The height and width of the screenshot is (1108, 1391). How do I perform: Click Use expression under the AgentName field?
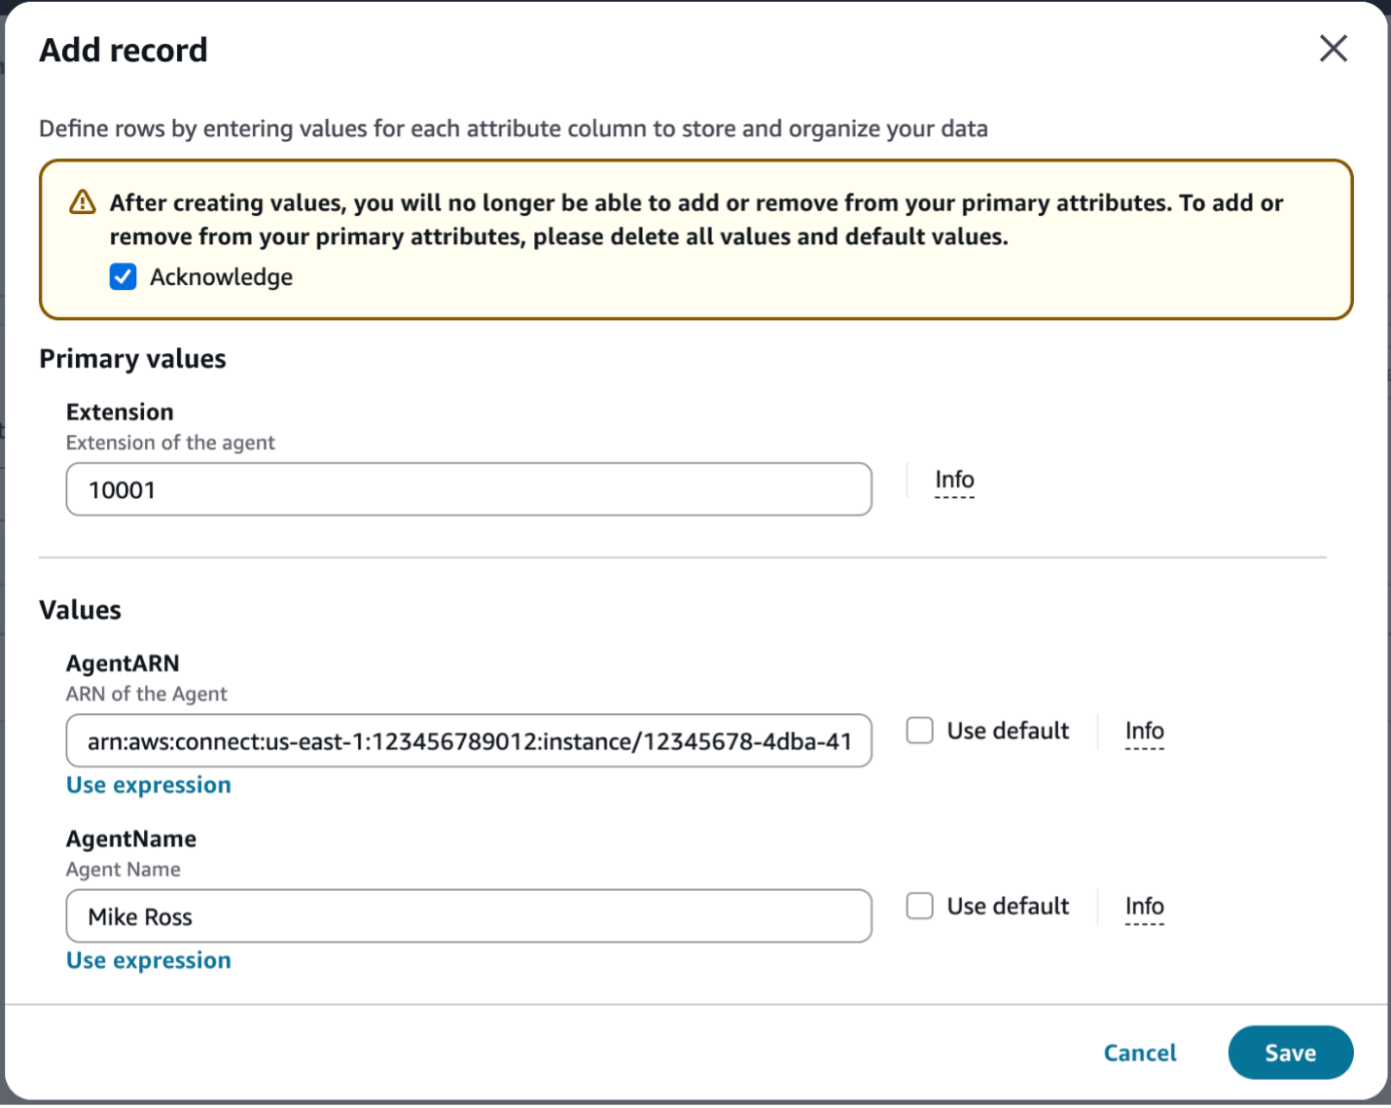(x=148, y=960)
